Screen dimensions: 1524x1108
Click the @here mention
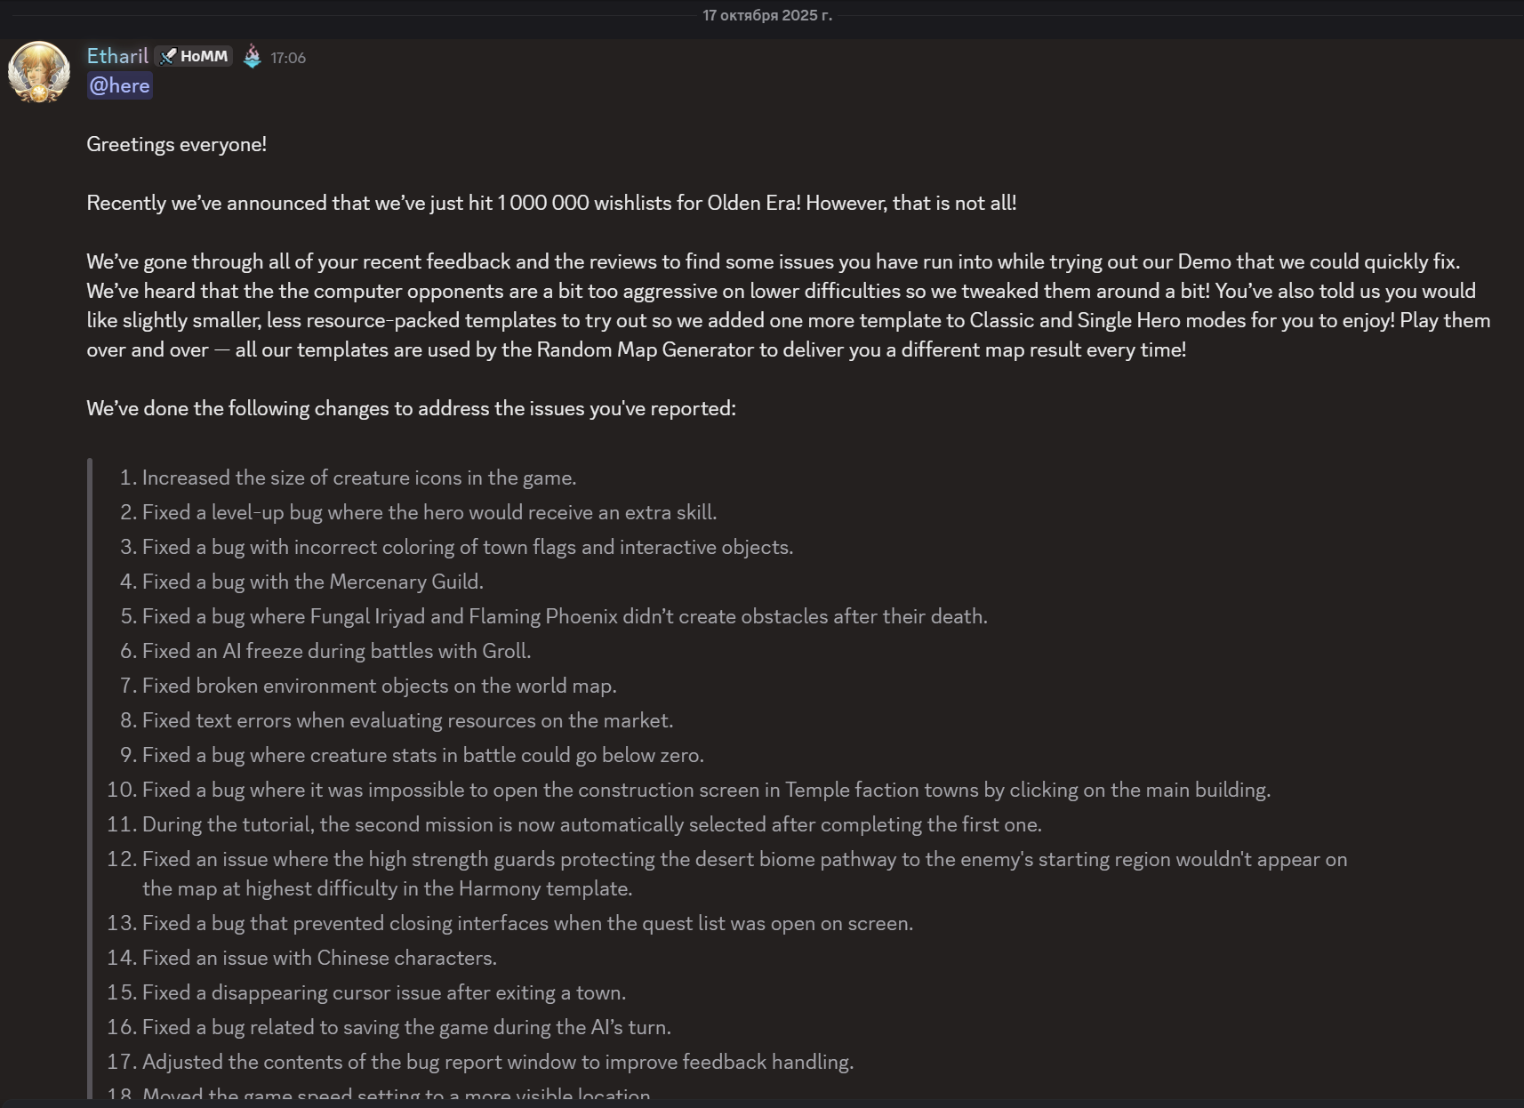[119, 85]
